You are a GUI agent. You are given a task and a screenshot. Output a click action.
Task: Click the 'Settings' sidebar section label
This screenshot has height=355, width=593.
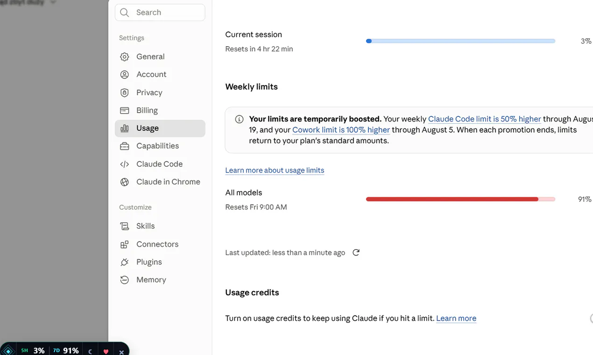click(132, 38)
